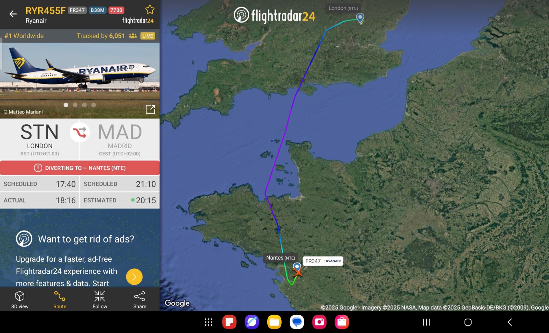This screenshot has height=333, width=549.
Task: Open the FR347 Ryanair map label
Action: click(323, 261)
